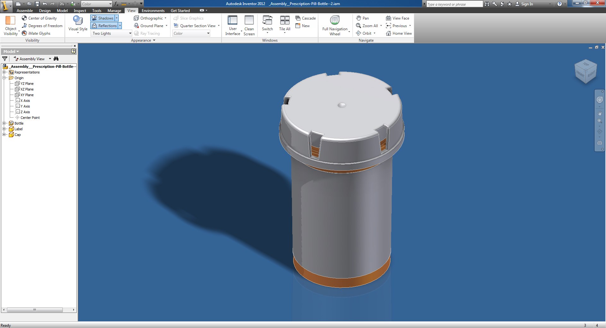Screen dimensions: 606x328
Task: Click the Switch windows icon
Action: coord(267,20)
